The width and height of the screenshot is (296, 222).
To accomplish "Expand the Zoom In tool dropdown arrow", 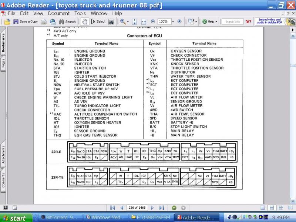I will pyautogui.click(x=128, y=21).
